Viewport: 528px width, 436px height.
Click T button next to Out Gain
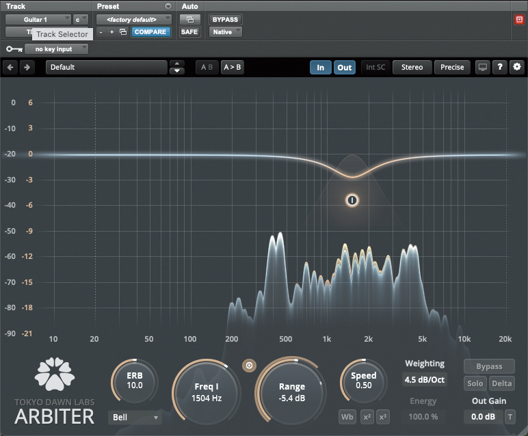pos(510,417)
